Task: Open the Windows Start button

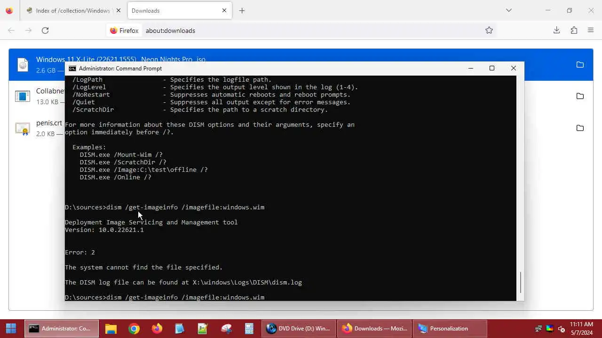Action: click(x=11, y=329)
